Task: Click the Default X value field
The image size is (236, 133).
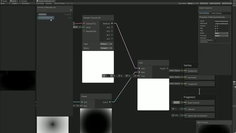Action: 222,26
